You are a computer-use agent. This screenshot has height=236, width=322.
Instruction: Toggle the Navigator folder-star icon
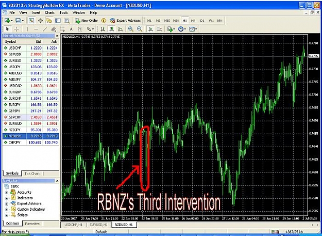(x=49, y=20)
